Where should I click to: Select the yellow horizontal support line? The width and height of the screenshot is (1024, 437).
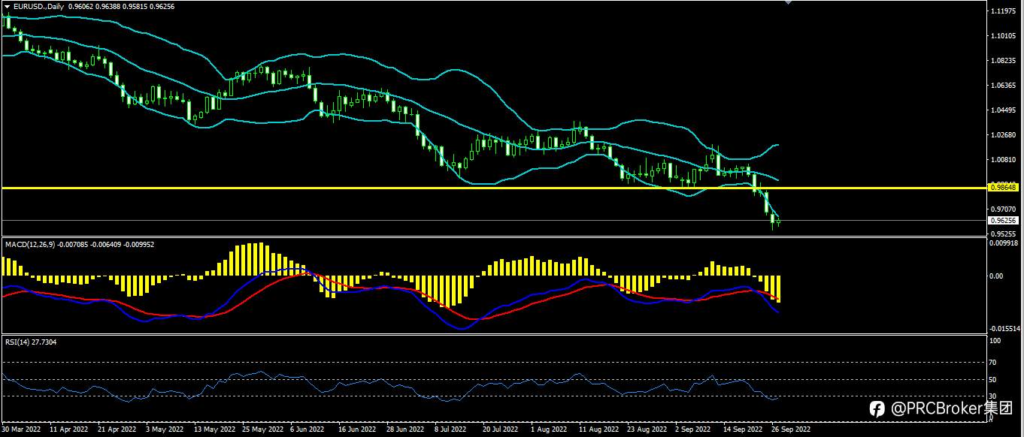click(494, 188)
